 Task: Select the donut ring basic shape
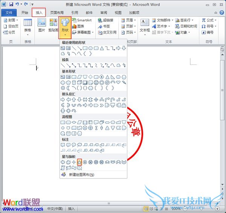point(102,82)
